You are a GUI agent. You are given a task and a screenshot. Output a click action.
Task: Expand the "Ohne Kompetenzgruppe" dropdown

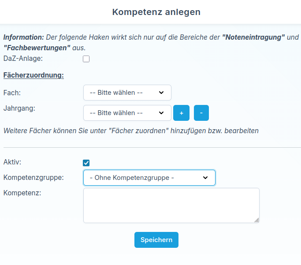(x=149, y=178)
